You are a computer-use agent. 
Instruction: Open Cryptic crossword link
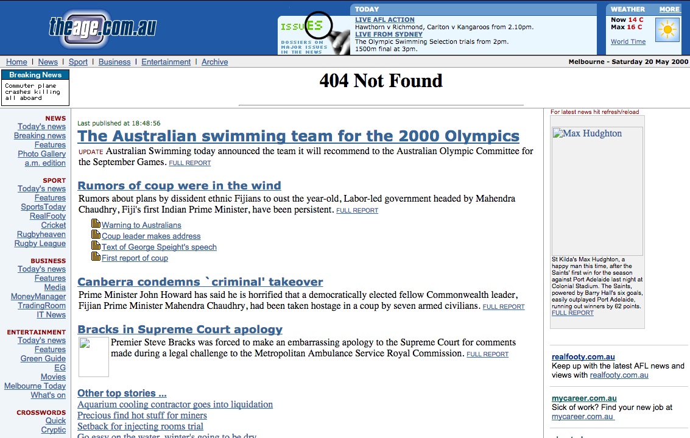coord(53,429)
